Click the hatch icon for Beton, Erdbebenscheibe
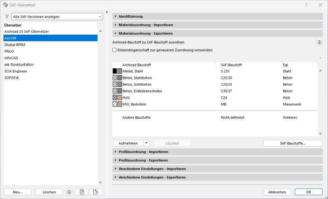328x199 pixels. (115, 91)
